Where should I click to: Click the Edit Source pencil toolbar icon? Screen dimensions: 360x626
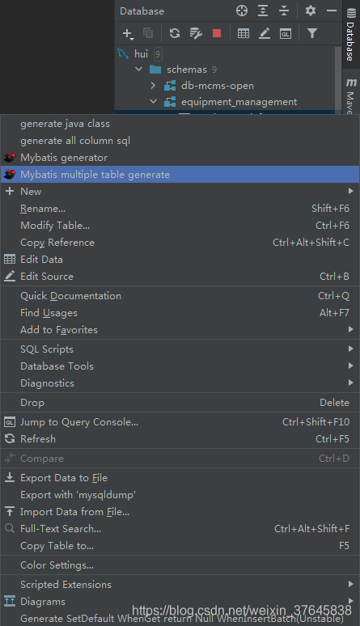(265, 33)
